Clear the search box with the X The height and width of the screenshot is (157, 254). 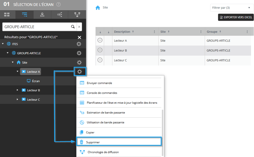pyautogui.click(x=79, y=27)
